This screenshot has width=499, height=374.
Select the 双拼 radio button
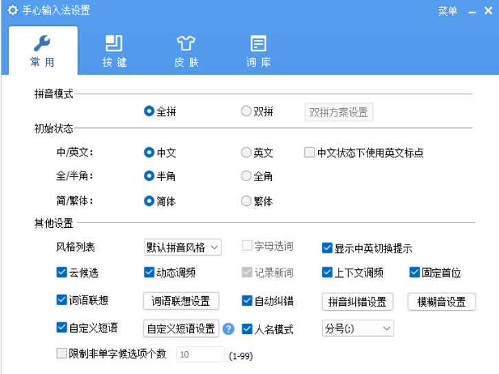[x=246, y=112]
